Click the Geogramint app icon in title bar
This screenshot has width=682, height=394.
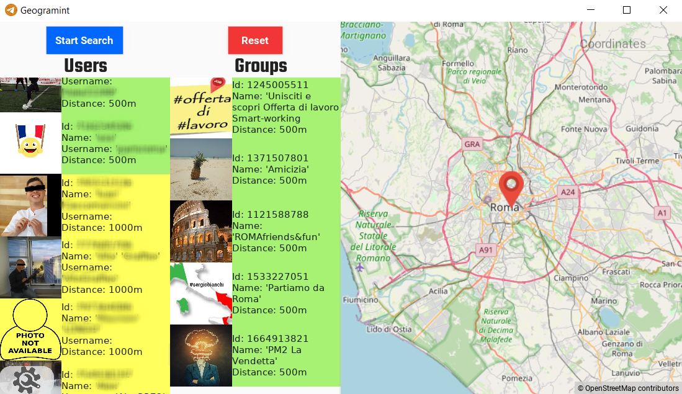[11, 10]
